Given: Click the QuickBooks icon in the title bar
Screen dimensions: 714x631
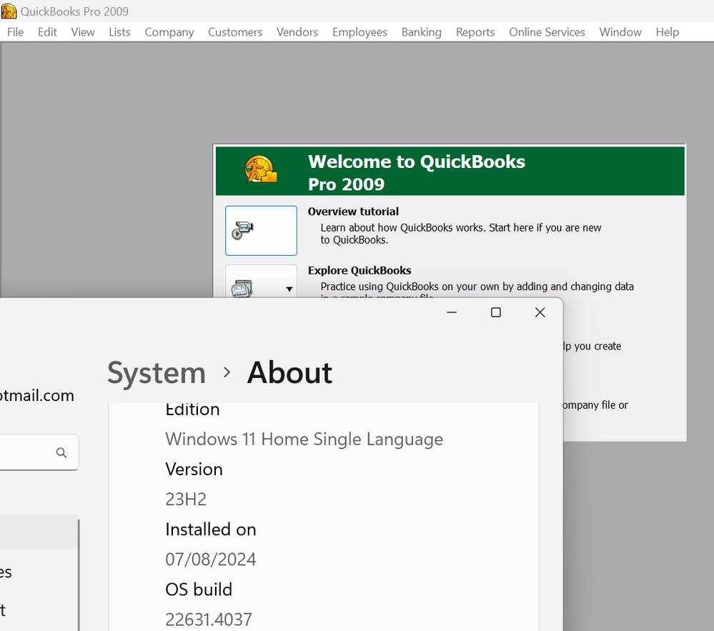Looking at the screenshot, I should point(9,11).
